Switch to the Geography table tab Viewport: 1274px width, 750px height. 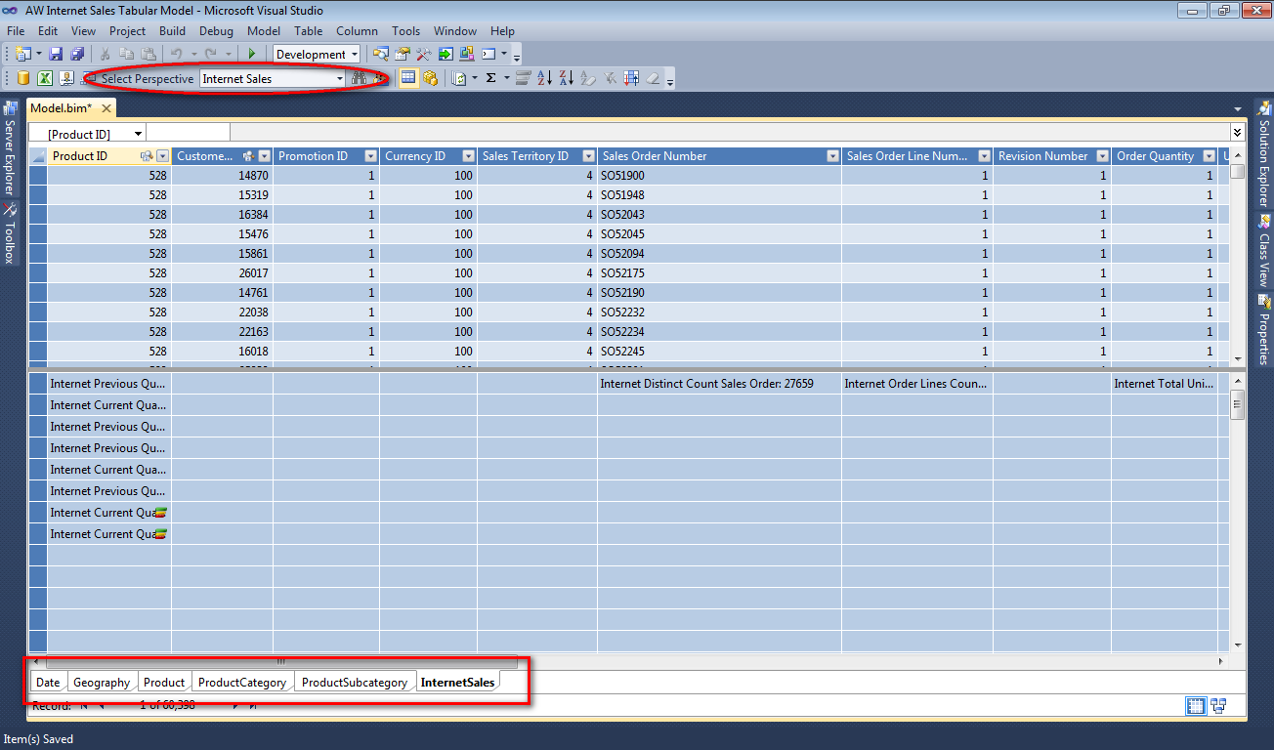click(x=102, y=683)
